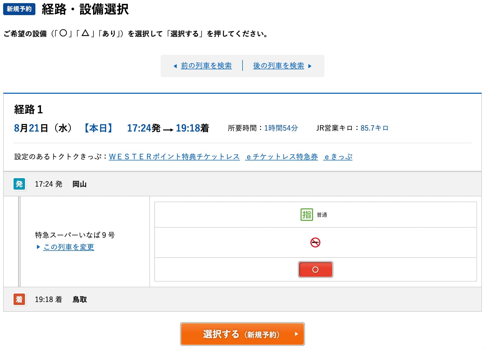484x349 pixels.
Task: Click the 1時間54分 travel time value
Action: click(x=281, y=128)
